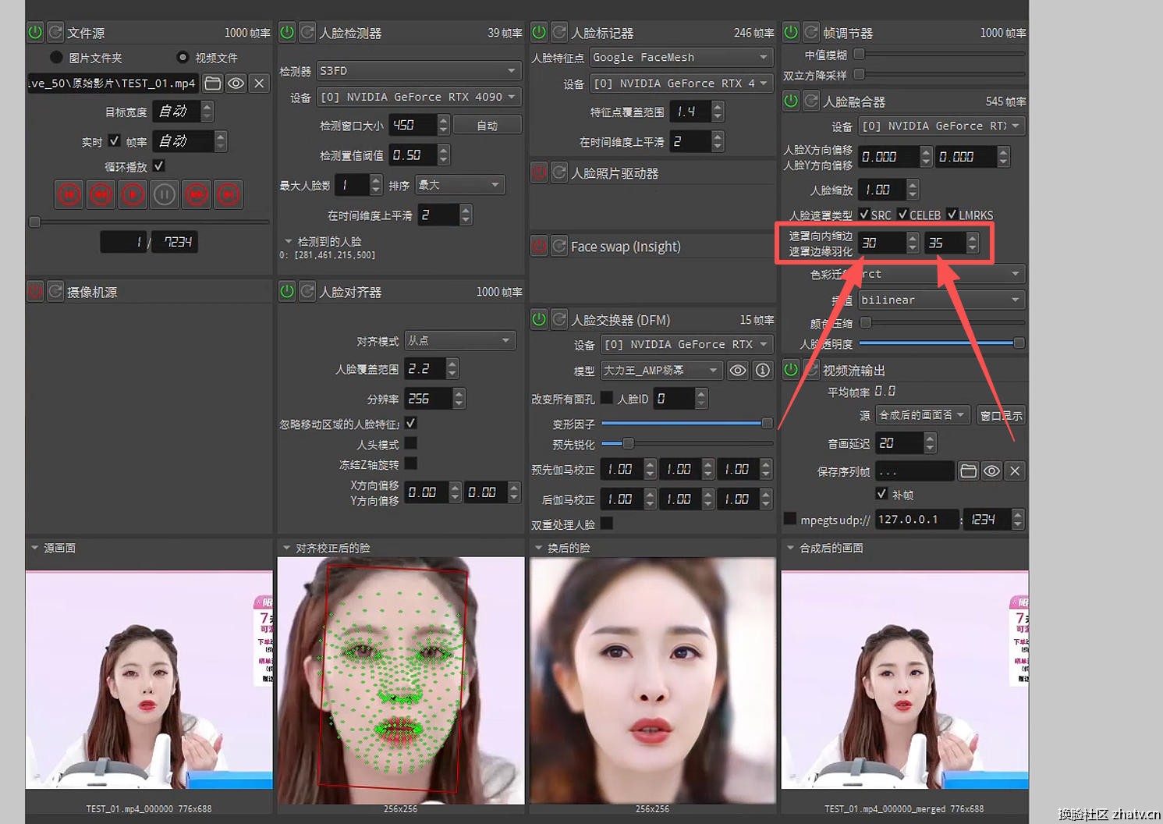
Task: Select the 图片文件夹 radio button
Action: (x=56, y=58)
